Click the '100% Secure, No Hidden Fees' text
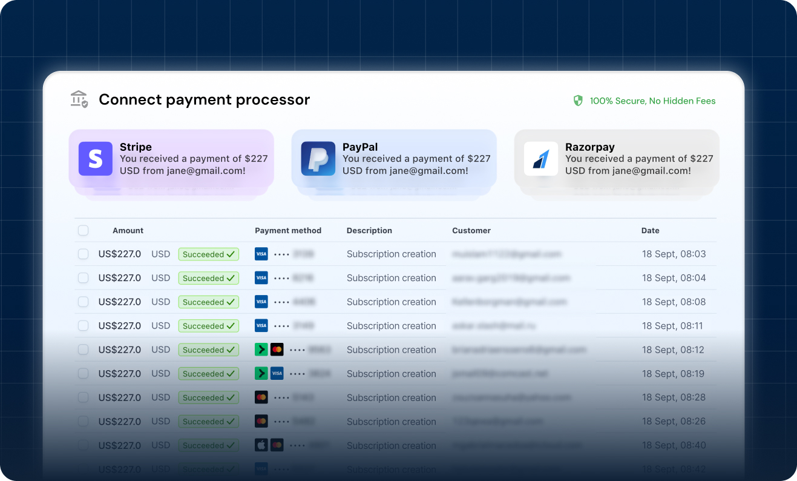797x481 pixels. pyautogui.click(x=653, y=101)
